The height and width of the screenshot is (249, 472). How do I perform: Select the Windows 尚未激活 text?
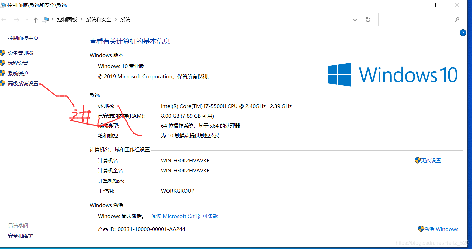122,216
